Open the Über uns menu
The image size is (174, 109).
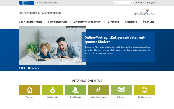[148, 22]
